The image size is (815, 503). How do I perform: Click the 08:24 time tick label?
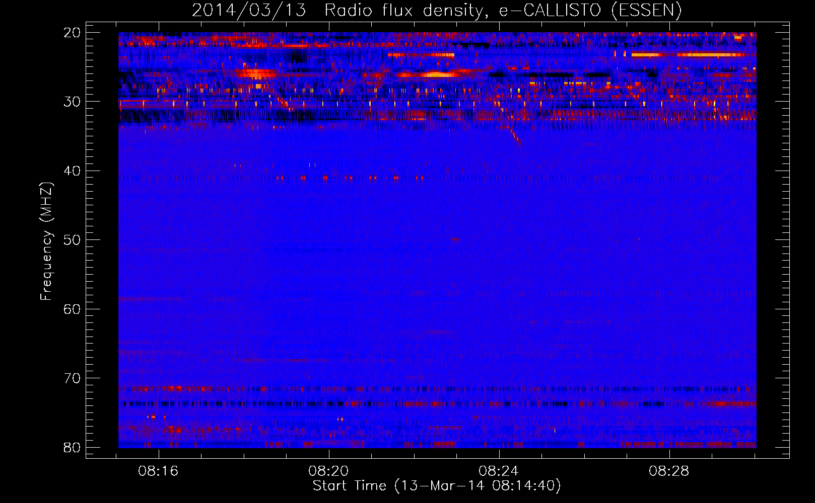pos(499,471)
